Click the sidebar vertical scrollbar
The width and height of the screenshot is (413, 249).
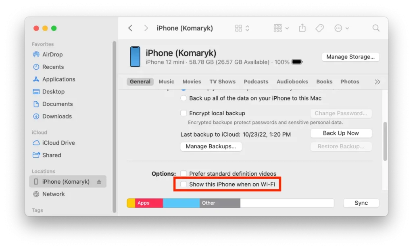(114, 127)
